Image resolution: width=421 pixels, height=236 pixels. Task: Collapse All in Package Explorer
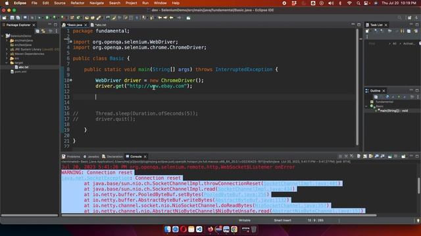37,31
